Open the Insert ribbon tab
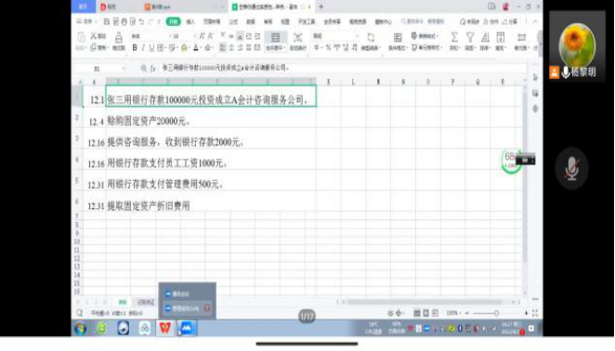Image resolution: width=615 pixels, height=351 pixels. (x=190, y=21)
